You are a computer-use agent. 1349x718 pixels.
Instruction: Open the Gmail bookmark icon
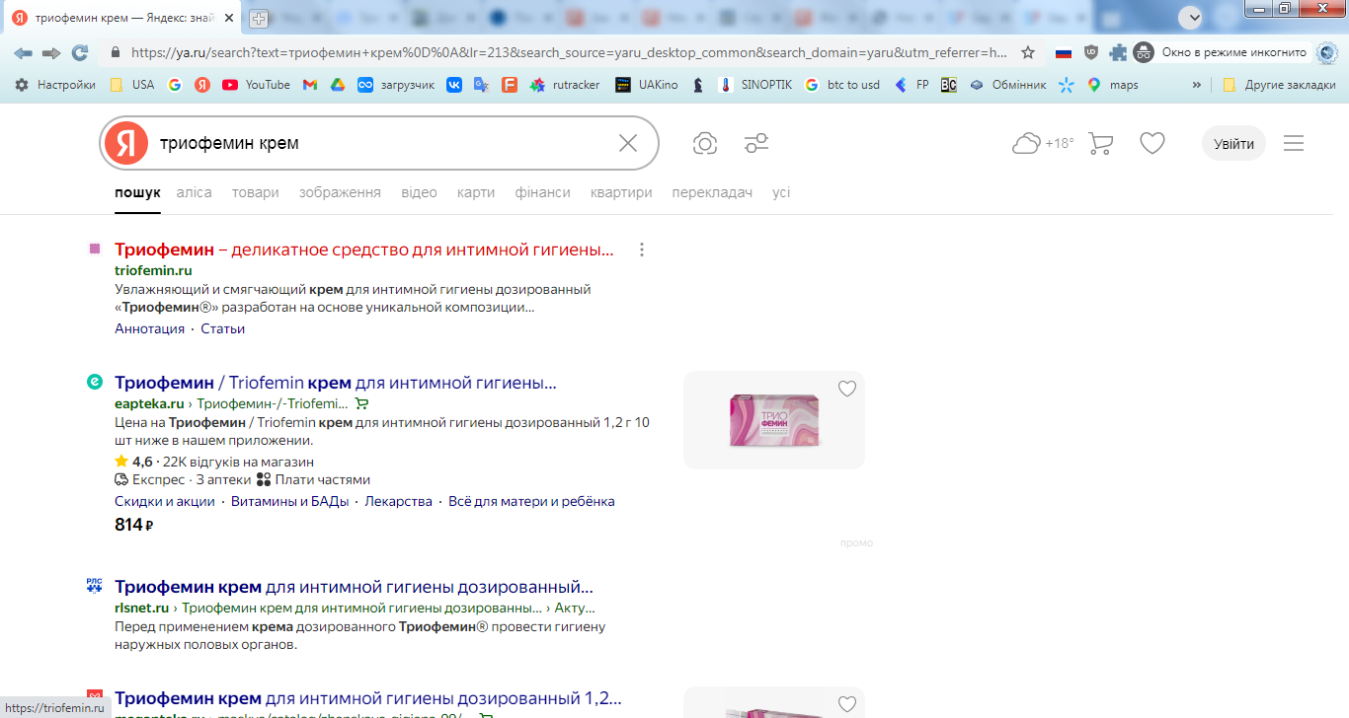309,85
